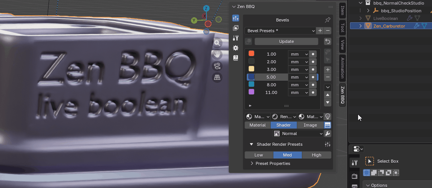Open the Bevels sliders tab icon

[x=236, y=18]
